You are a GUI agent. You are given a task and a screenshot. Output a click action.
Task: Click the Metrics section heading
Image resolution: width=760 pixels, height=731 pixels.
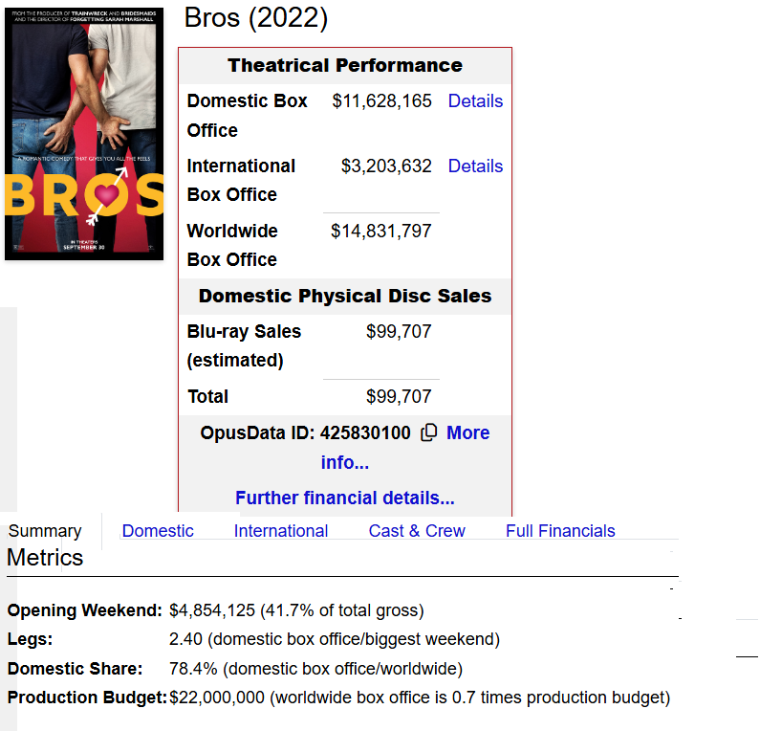45,558
